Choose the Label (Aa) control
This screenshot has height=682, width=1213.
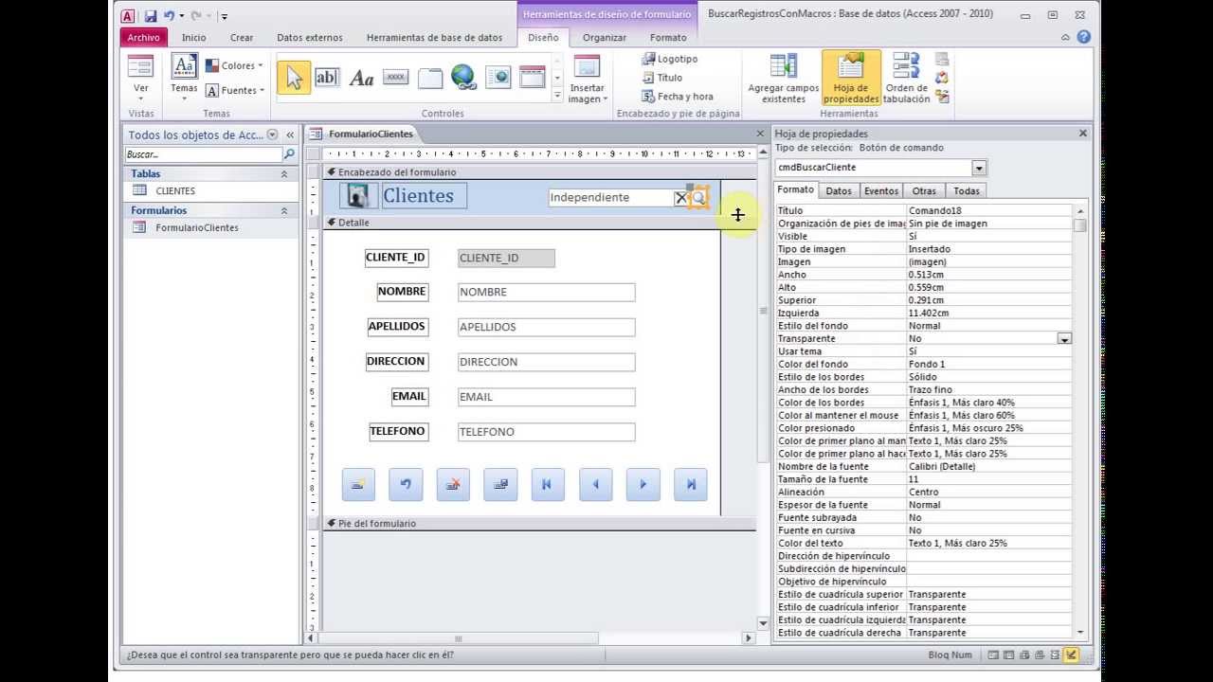(361, 78)
